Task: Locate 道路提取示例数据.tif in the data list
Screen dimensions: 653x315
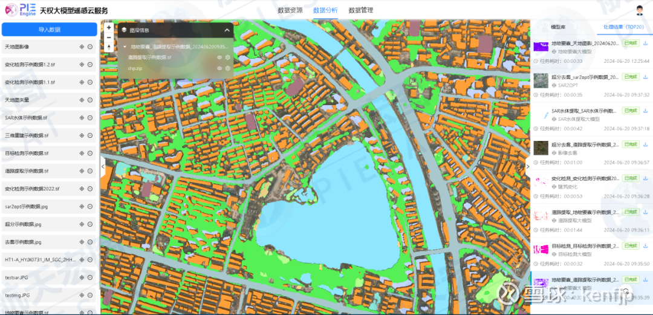Action: coord(82,171)
